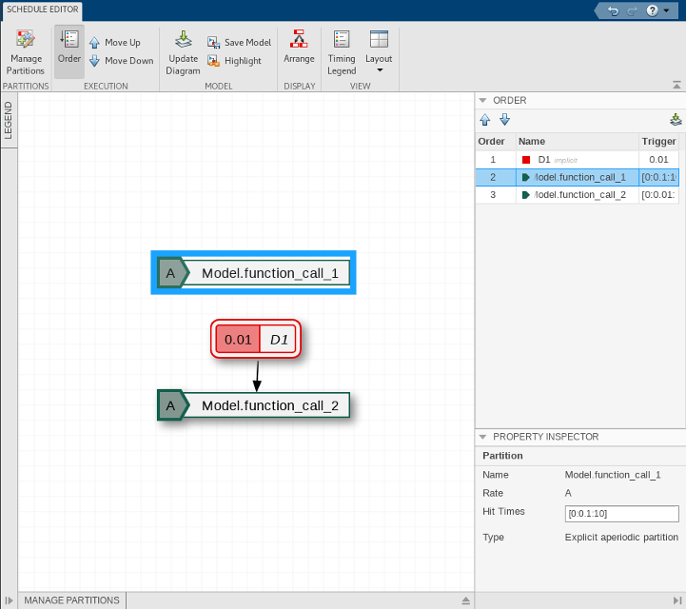Redo the last action
The height and width of the screenshot is (609, 686).
click(x=632, y=10)
